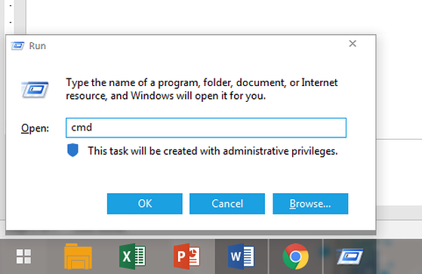Screen dimensions: 422x274
Task: Click the Run dialog title bar text
Action: (38, 46)
